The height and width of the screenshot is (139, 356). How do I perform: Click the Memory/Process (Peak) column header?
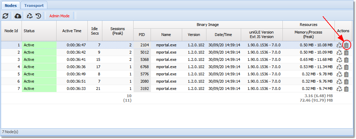[308, 35]
